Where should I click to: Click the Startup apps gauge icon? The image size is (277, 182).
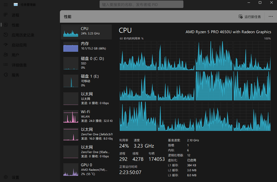6,45
